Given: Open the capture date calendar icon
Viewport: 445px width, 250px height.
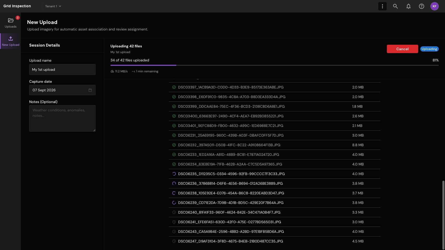Looking at the screenshot, I should (x=90, y=90).
